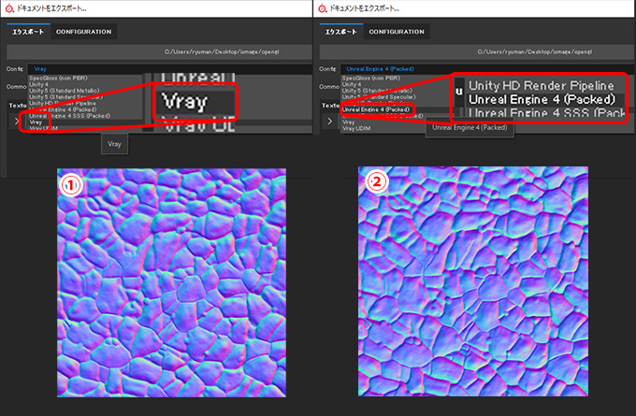Screen dimensions: 636x416
Task: Choose Vray UDIM in the Unreal-config dialog list
Action: (356, 128)
